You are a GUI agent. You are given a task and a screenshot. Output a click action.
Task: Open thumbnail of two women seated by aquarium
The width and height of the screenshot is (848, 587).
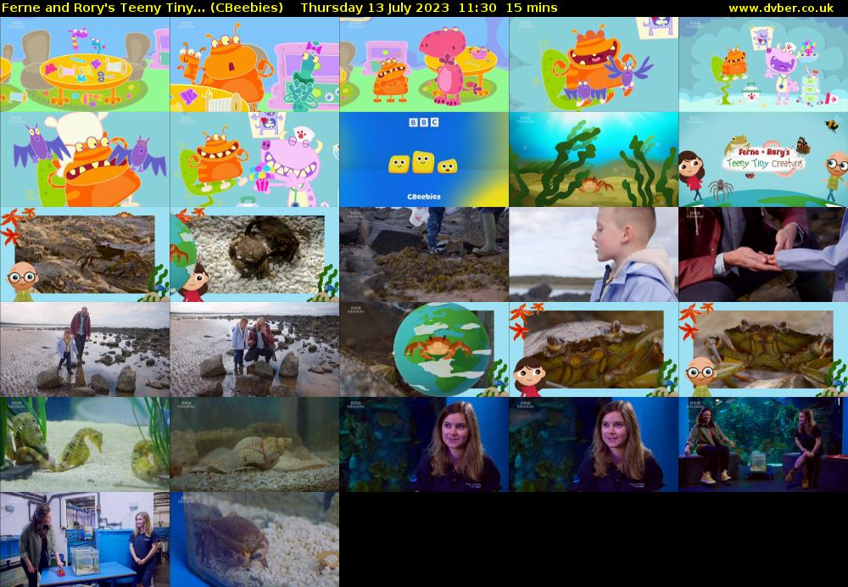pos(763,444)
